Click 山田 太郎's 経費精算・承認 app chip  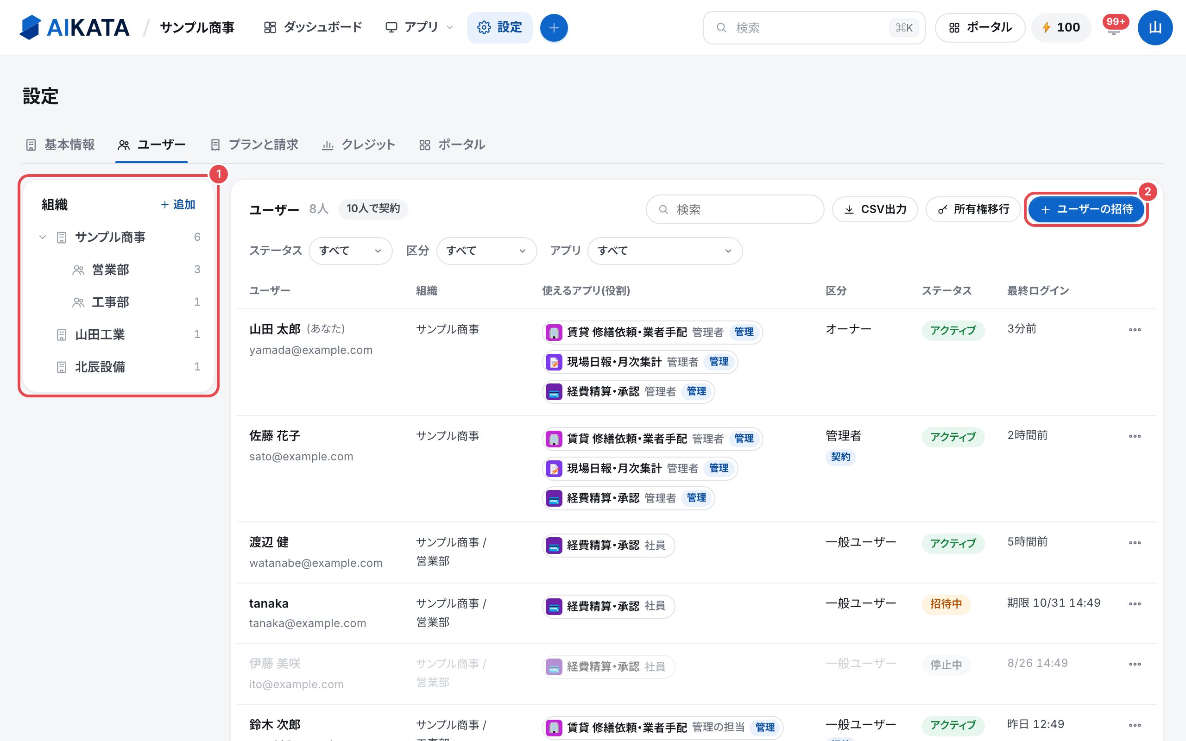[628, 392]
